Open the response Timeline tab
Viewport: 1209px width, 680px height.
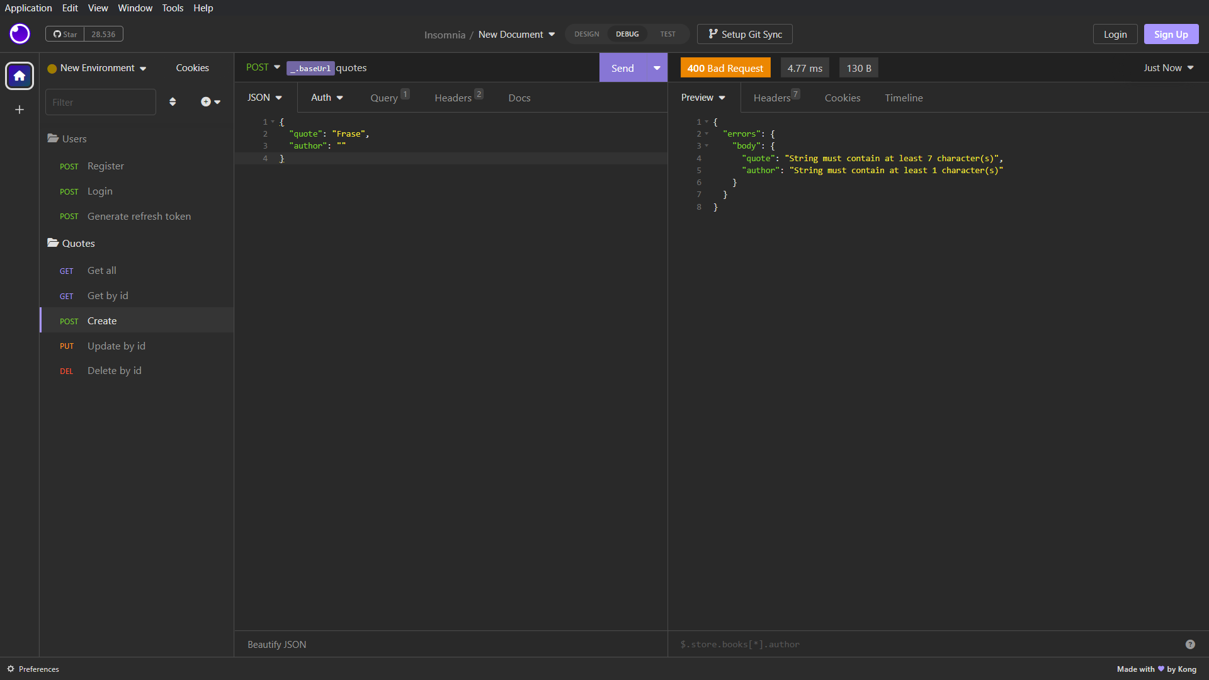coord(904,98)
